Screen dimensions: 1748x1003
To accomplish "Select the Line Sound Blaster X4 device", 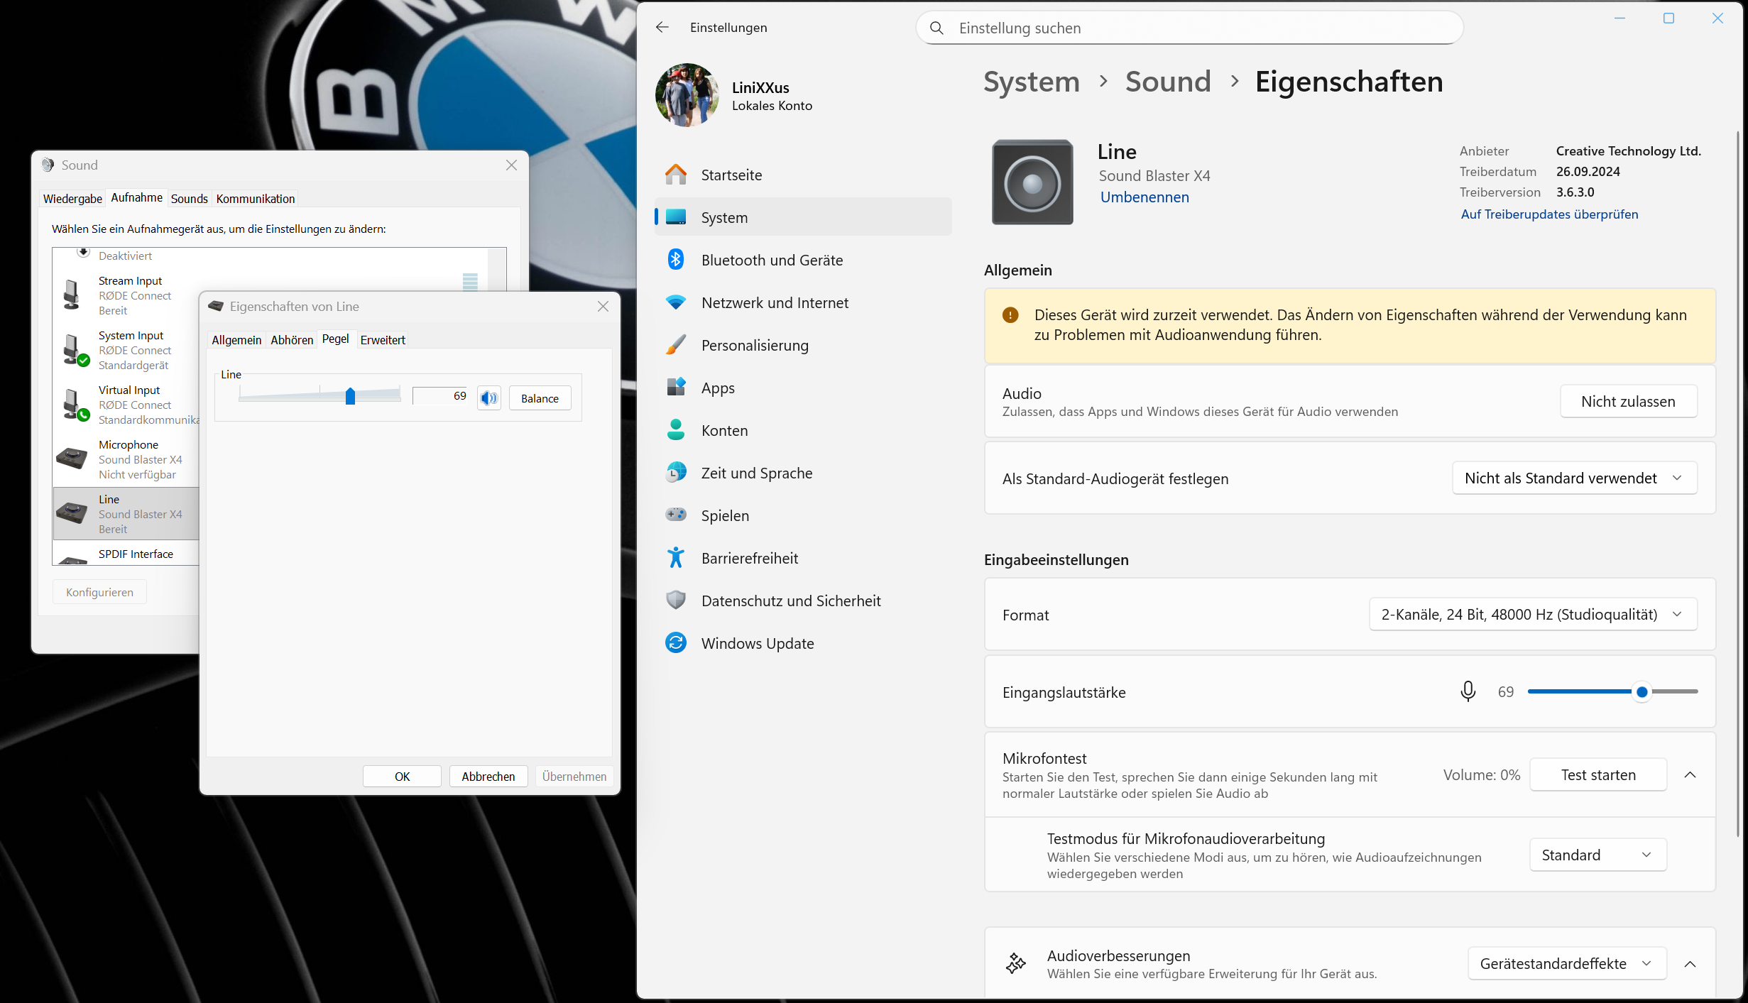I will (x=126, y=514).
